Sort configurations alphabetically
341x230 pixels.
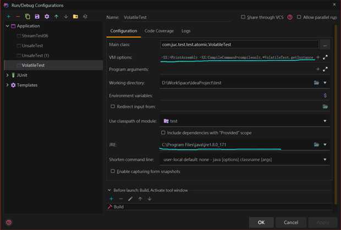85,17
